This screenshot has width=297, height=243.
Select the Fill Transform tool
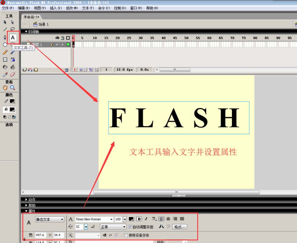pyautogui.click(x=12, y=59)
